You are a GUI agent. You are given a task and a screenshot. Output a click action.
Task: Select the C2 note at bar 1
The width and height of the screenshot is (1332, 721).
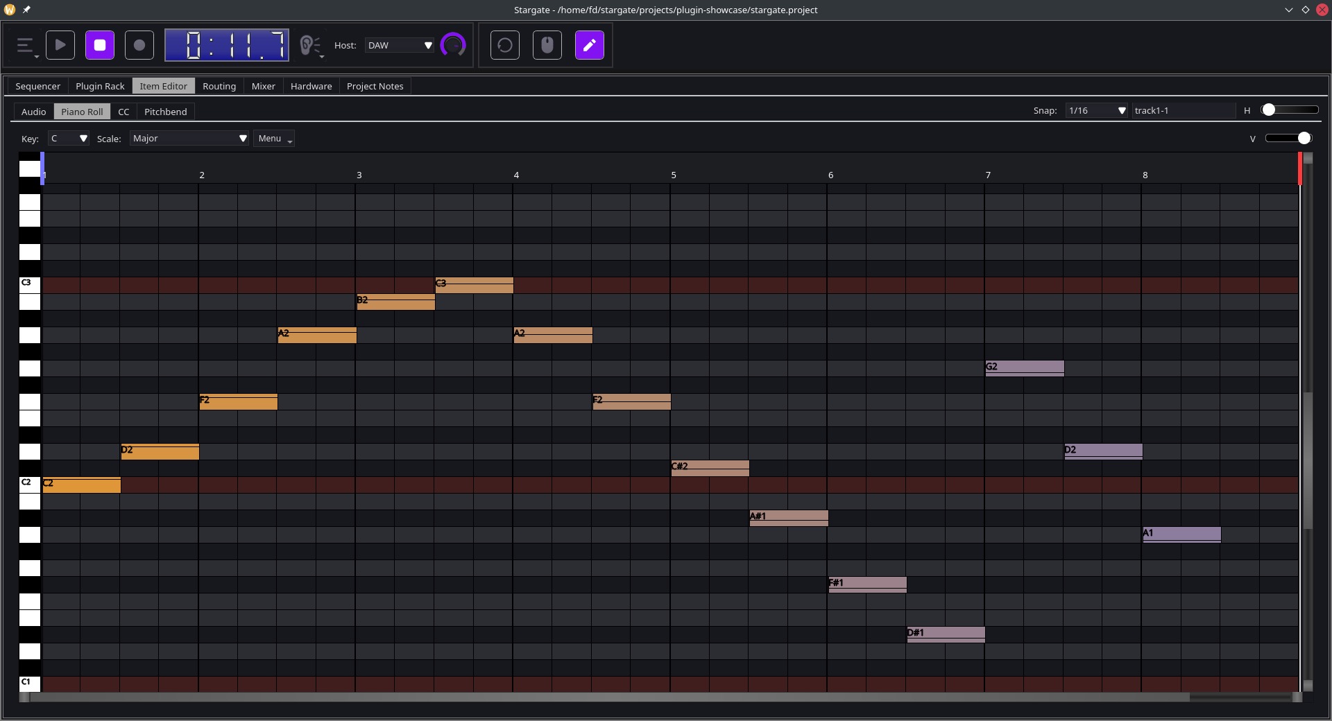82,485
